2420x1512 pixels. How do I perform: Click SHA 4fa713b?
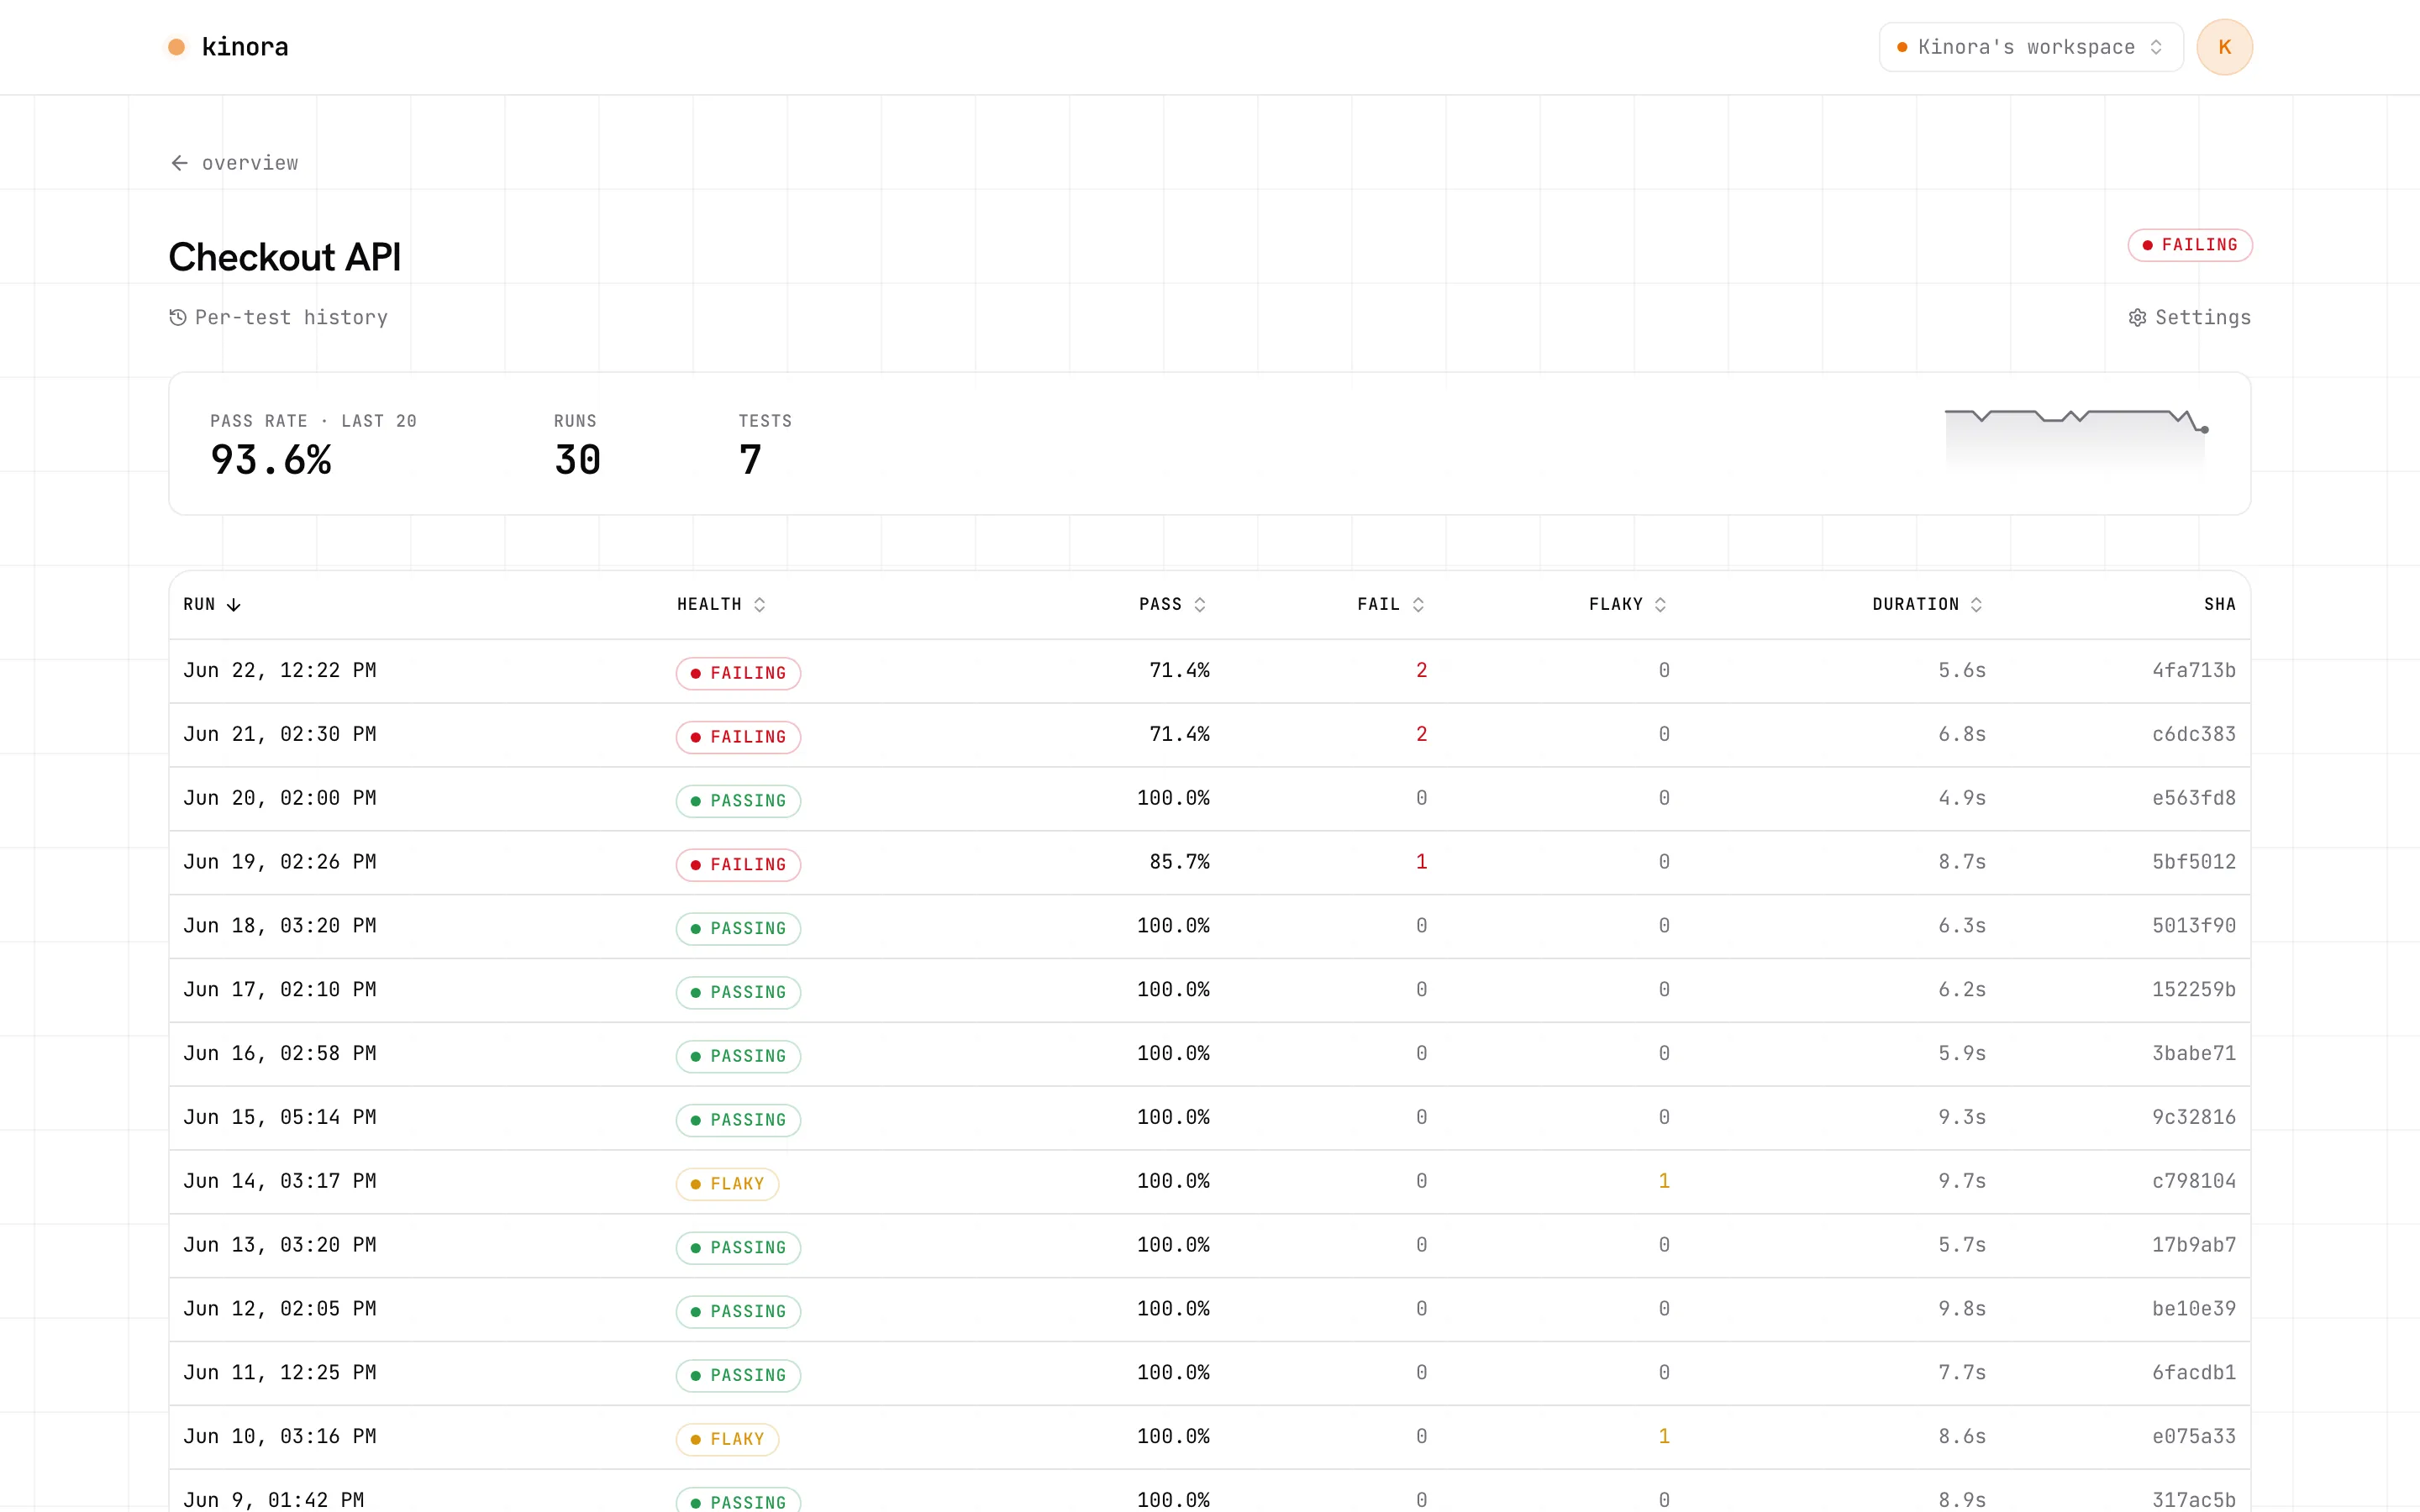tap(2194, 671)
